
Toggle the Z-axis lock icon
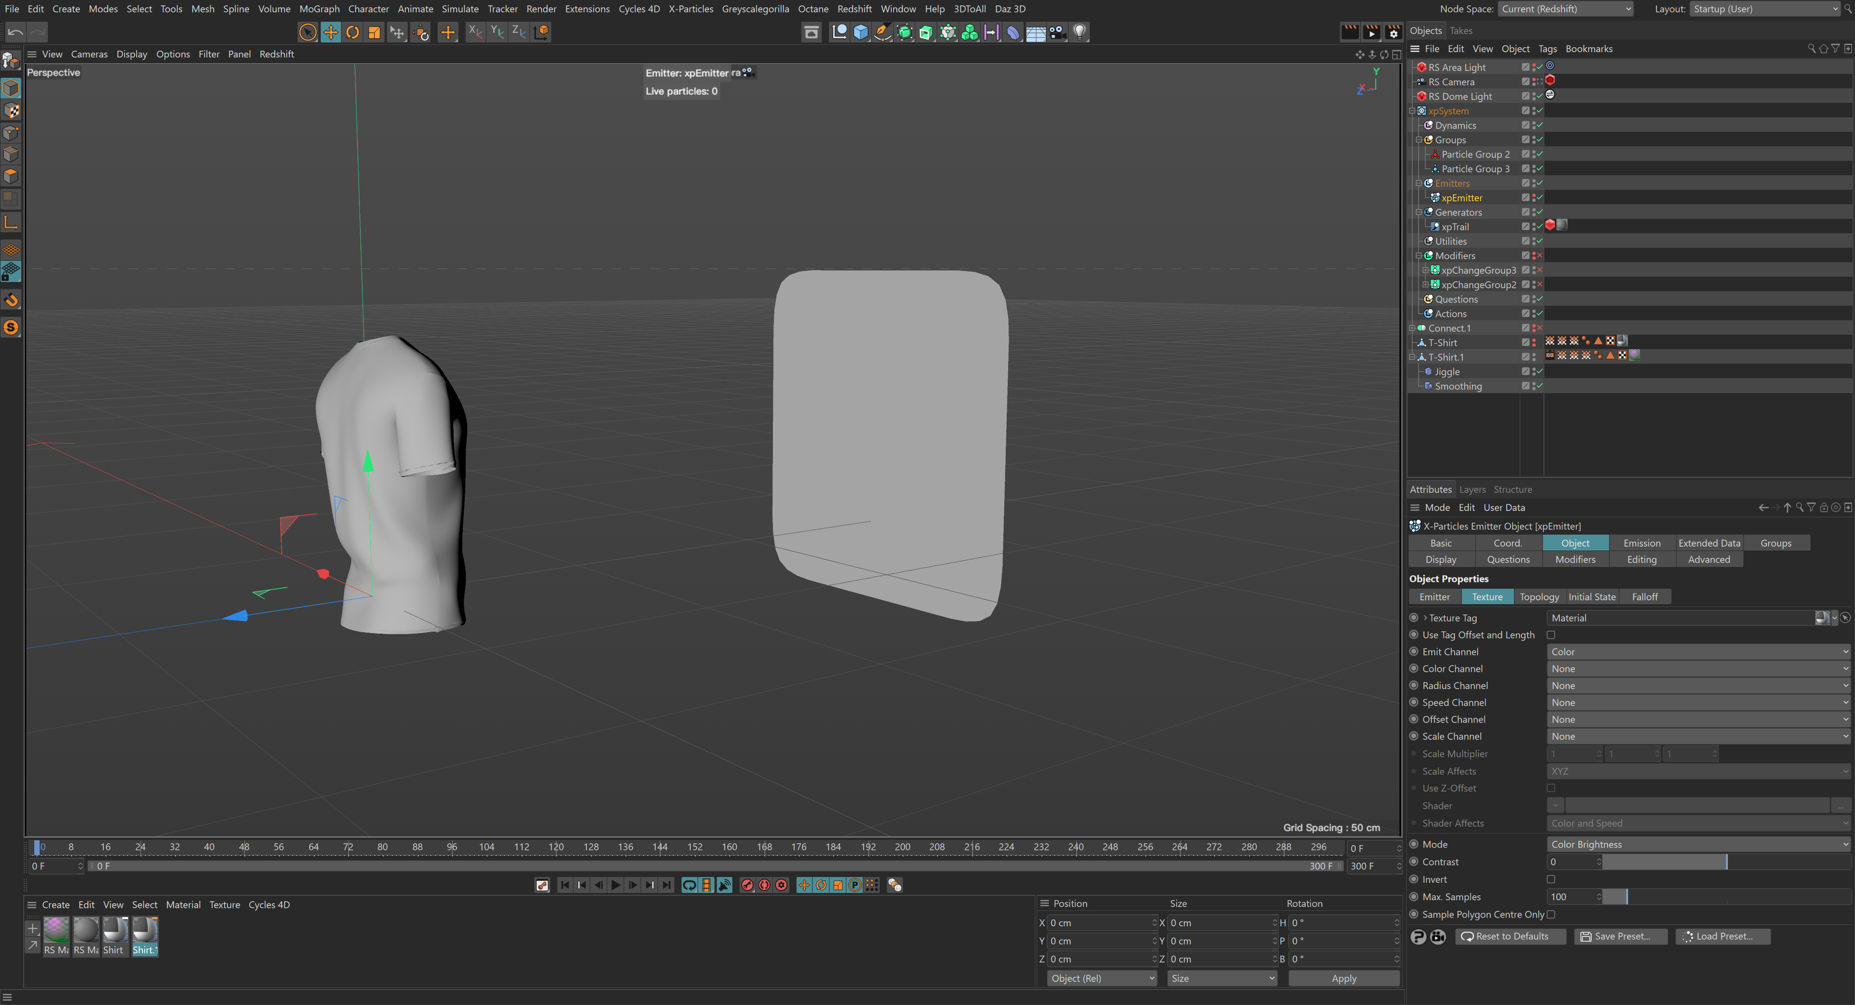click(x=518, y=32)
